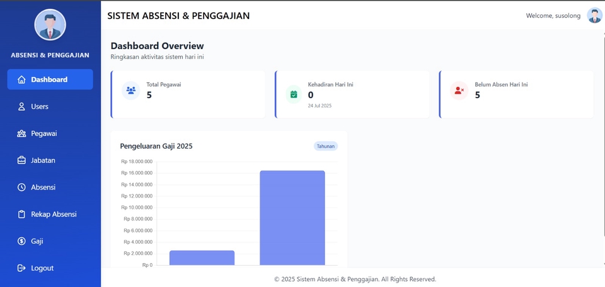Screen dimensions: 605x287
Task: Go to the Gaji menu page
Action: [x=37, y=241]
